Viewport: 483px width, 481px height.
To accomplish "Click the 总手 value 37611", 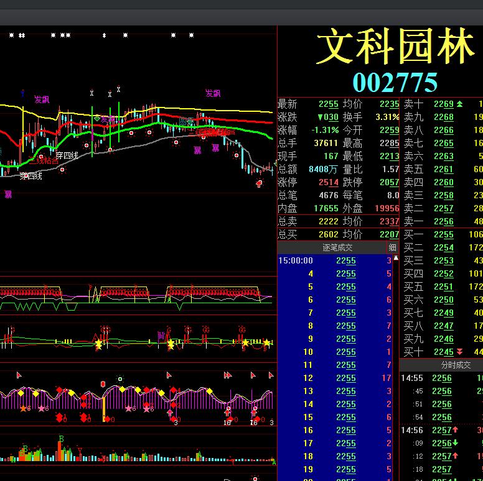I will click(326, 143).
